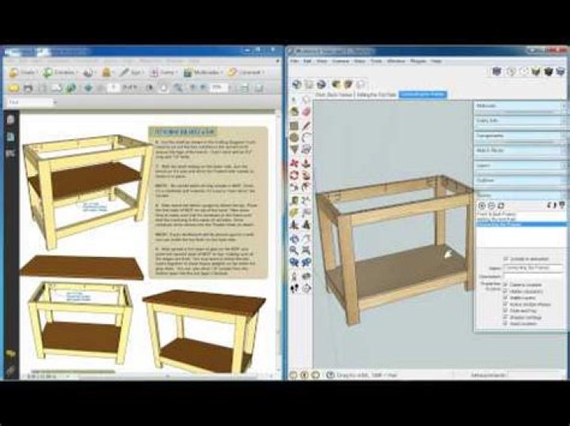Click the Acrobat Find text field
Screen dimensions: 570x426
[x=30, y=103]
